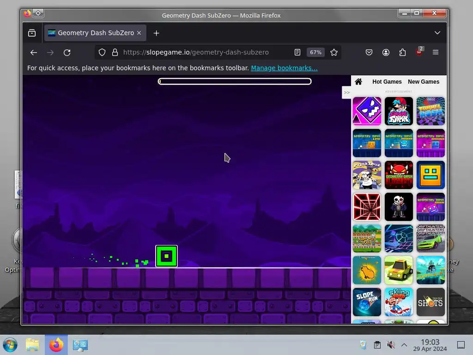Open the tracking protection shield icon

(102, 52)
